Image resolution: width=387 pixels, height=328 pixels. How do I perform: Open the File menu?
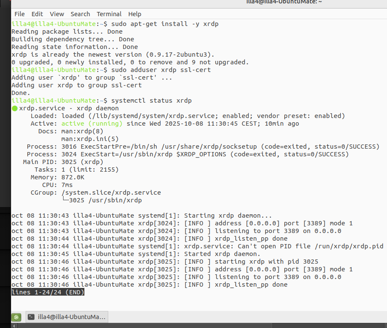pos(20,14)
